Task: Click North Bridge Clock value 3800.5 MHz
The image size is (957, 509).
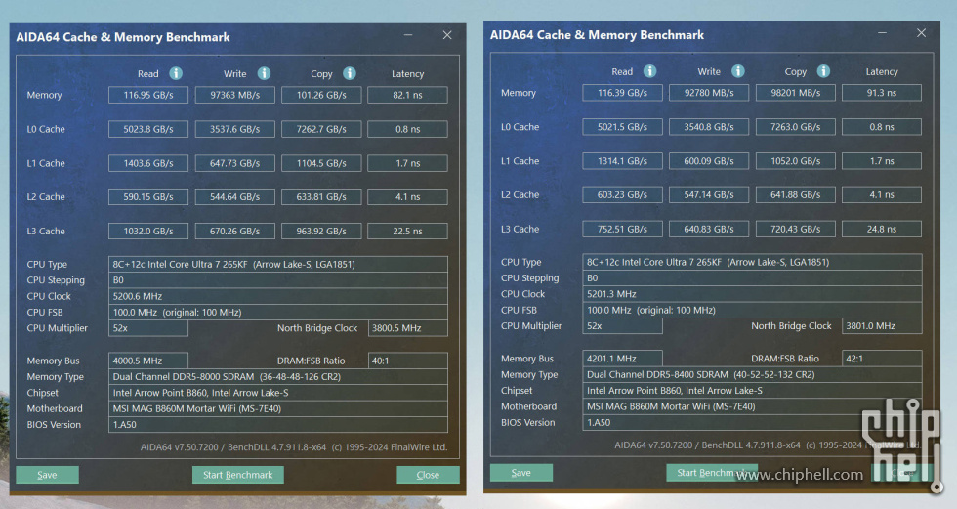Action: [x=408, y=328]
